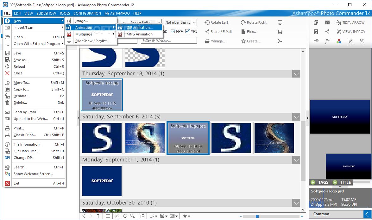
Task: Open the gear settings dropdown in bottom bar
Action: point(164,216)
